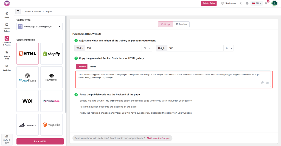
Task: Select the Litecode tab
Action: (x=82, y=67)
